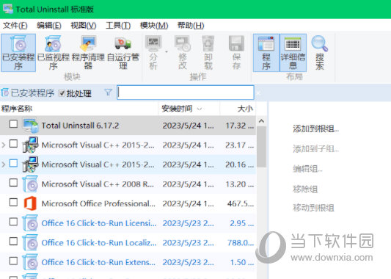The image size is (391, 279).
Task: Click the 卸载 uninstall button
Action: click(208, 53)
